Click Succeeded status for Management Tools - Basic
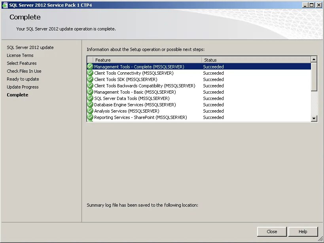Image resolution: width=324 pixels, height=243 pixels. (x=213, y=92)
